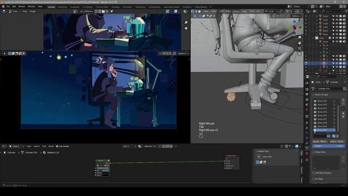Move the vertex group up with the arrow button

click(343, 113)
